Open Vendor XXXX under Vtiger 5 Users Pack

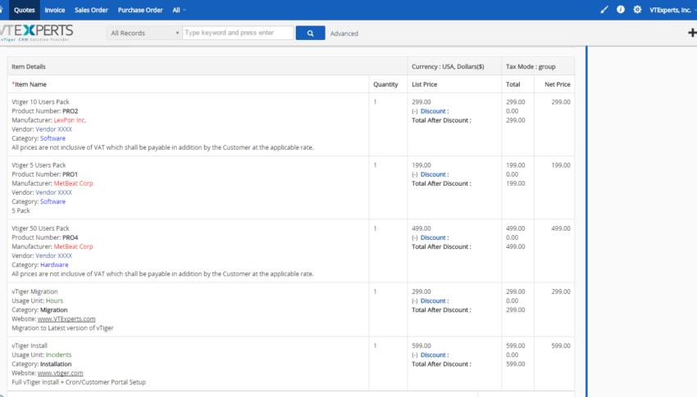coord(54,192)
